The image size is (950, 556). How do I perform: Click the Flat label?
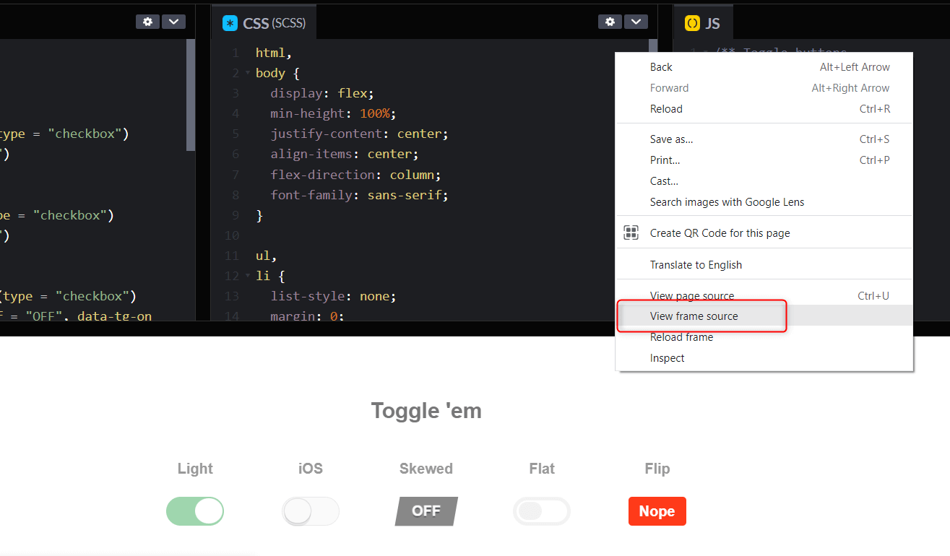[x=542, y=469]
